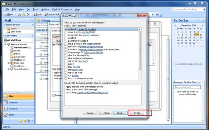Check assign it to the category
This screenshot has height=130, width=209.
(66, 35)
